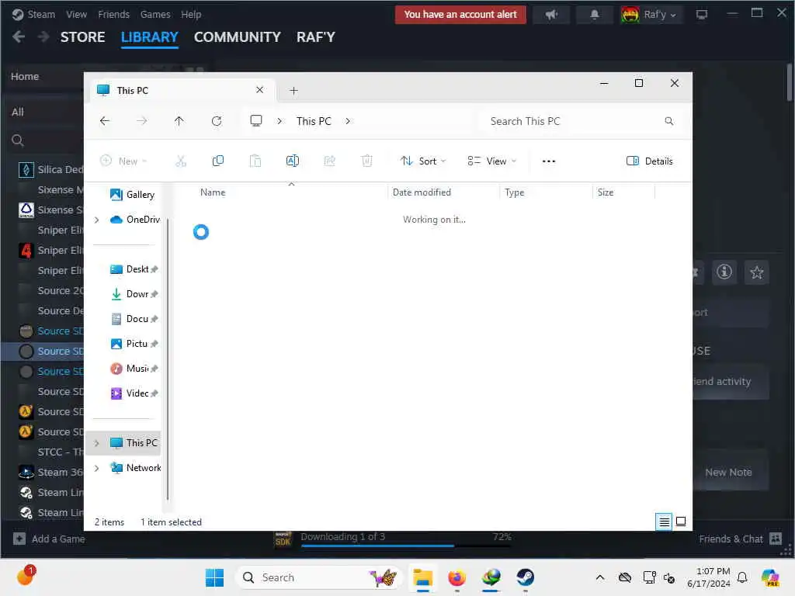Click the Steam back navigation arrow
Viewport: 795px width, 596px height.
pos(19,36)
